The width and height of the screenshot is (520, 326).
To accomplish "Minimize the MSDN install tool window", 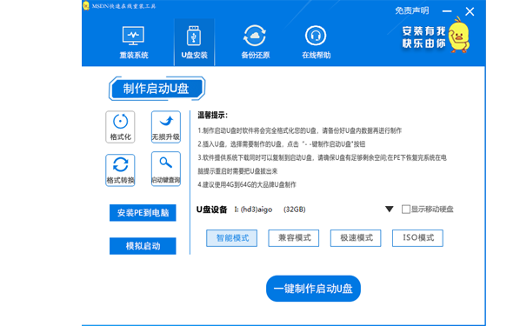I will pos(447,11).
